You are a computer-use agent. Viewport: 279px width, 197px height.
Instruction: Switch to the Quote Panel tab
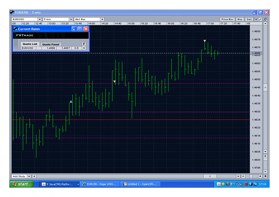[x=51, y=45]
